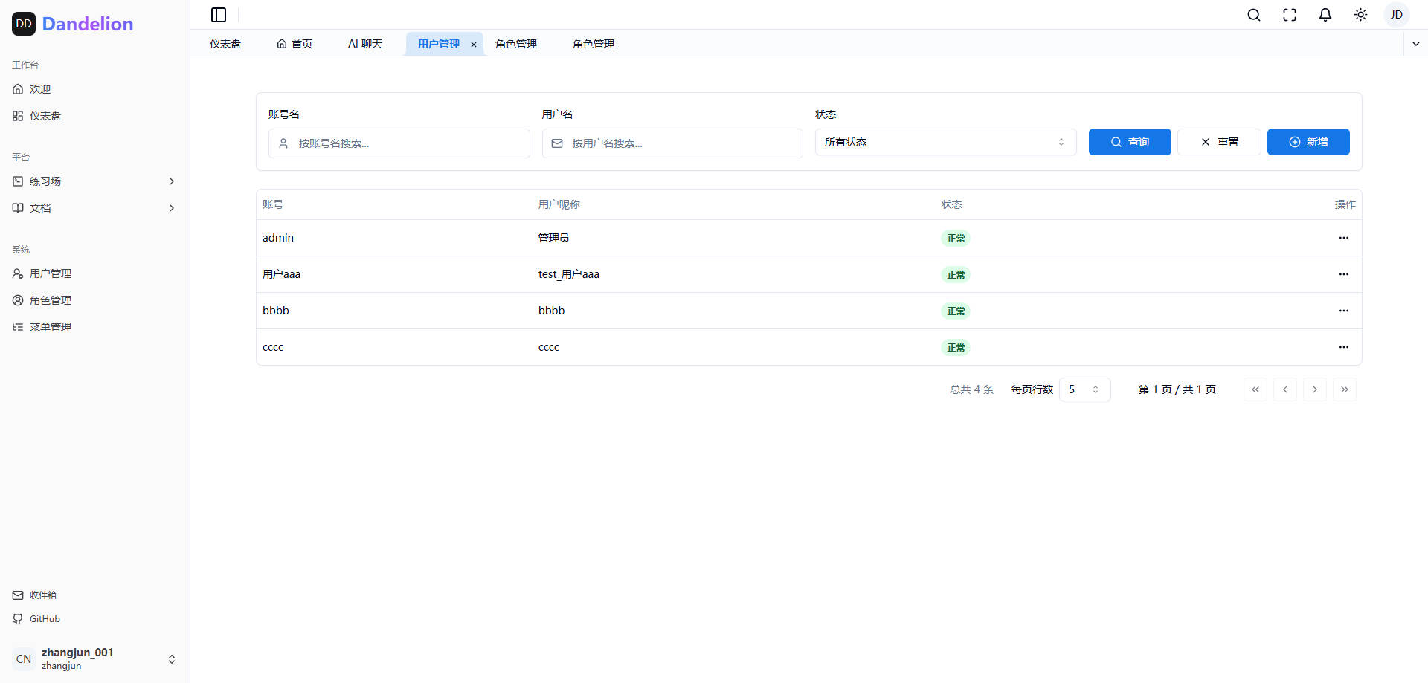The width and height of the screenshot is (1428, 683).
Task: Open actions menu for admin row
Action: point(1343,238)
